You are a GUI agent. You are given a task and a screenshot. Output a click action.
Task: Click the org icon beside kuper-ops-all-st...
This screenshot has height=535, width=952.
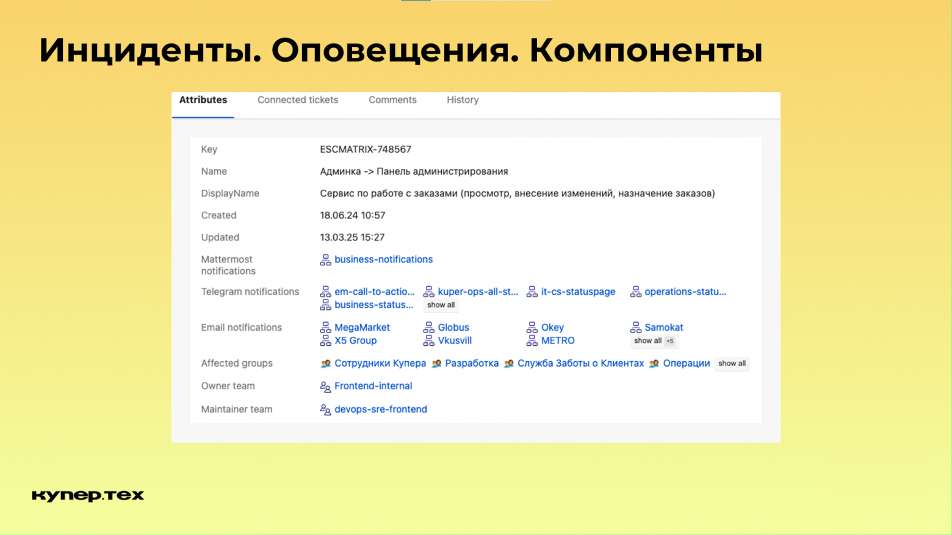pos(428,292)
